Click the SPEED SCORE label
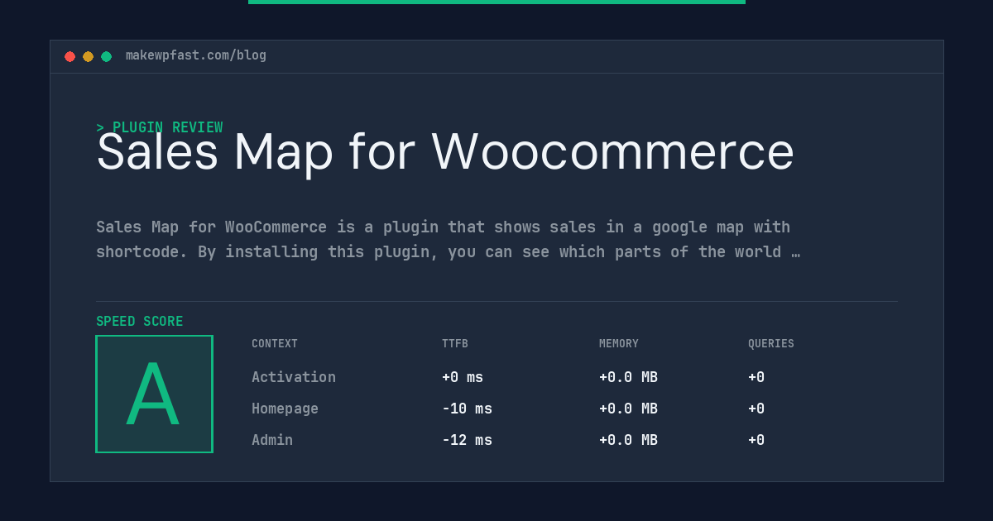993x521 pixels. point(140,322)
